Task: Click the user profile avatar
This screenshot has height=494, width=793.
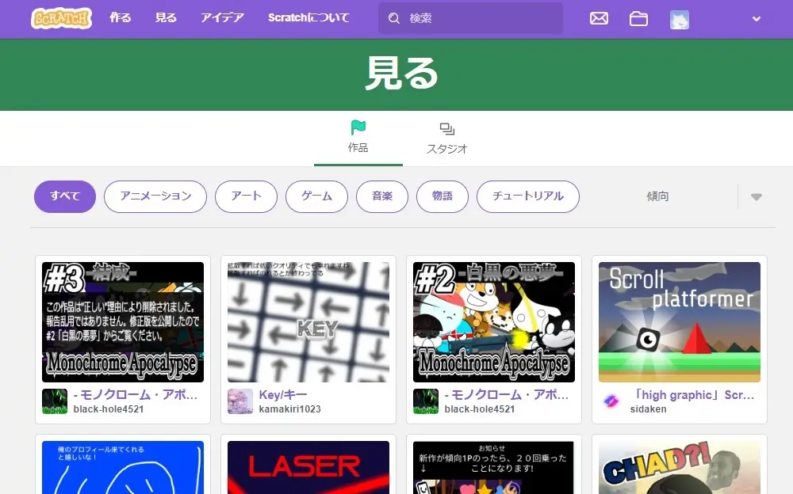Action: [680, 20]
